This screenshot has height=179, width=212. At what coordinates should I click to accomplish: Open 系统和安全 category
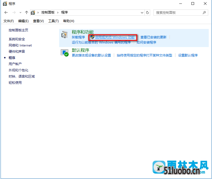coord(17,39)
